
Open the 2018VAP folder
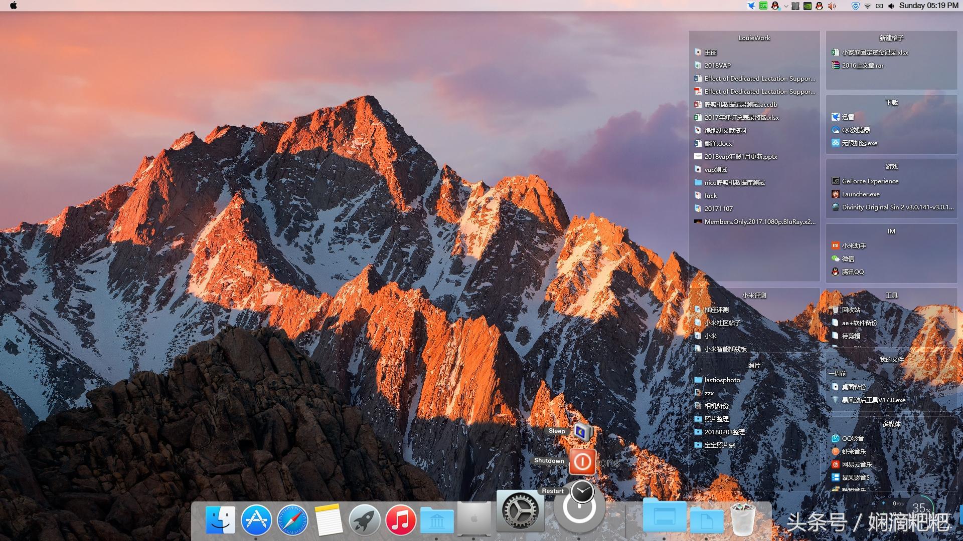point(717,66)
